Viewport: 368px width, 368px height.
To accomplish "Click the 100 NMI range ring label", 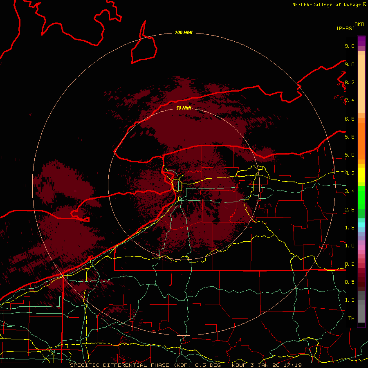I will click(184, 32).
